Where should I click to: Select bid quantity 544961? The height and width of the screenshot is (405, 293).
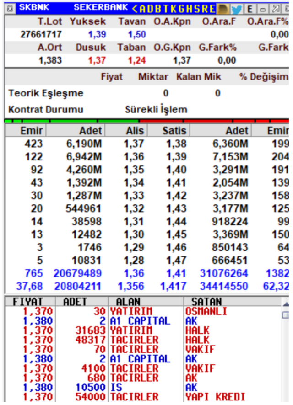[83, 208]
